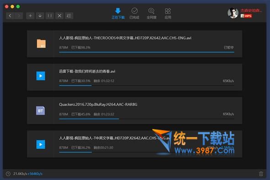
Task: Click the Quackerz download progress bar
Action: point(146,119)
